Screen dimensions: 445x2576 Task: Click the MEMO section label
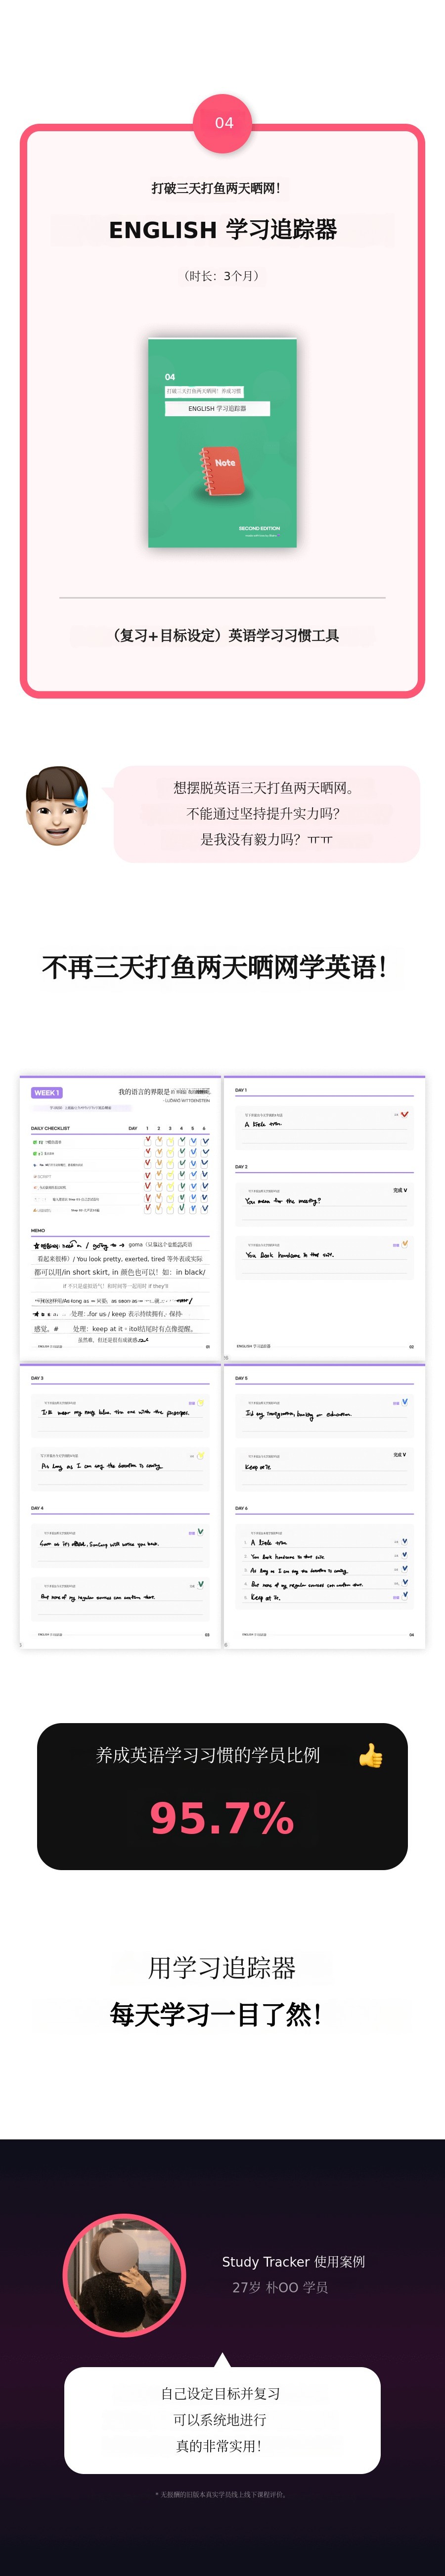coord(38,1230)
